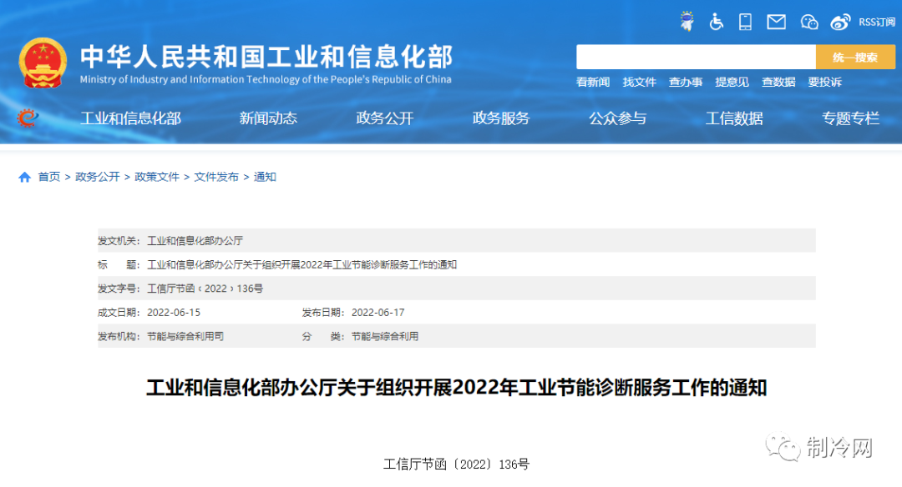Switch to the 工信数据 section

click(733, 118)
